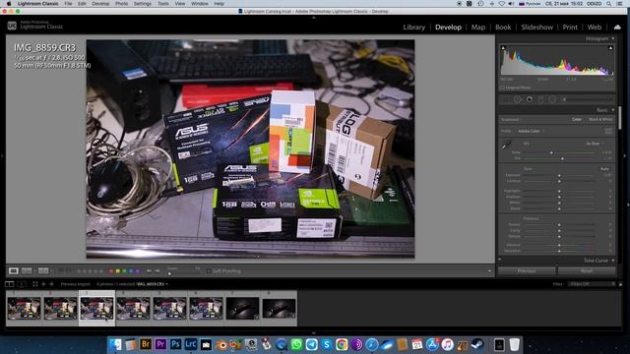Image resolution: width=630 pixels, height=354 pixels.
Task: Open the Filters Off dropdown
Action: 591,284
